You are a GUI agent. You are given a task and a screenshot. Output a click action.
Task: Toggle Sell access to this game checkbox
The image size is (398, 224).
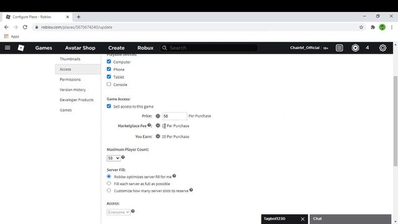(x=109, y=106)
